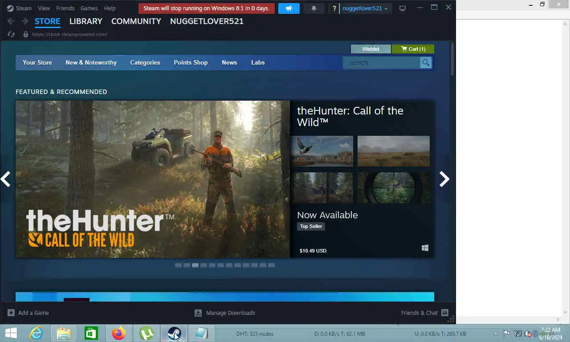Open uTorrent from taskbar
The height and width of the screenshot is (342, 570).
click(x=147, y=333)
